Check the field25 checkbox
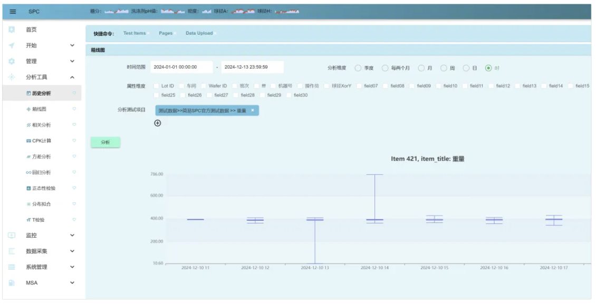The width and height of the screenshot is (596, 304). [156, 95]
